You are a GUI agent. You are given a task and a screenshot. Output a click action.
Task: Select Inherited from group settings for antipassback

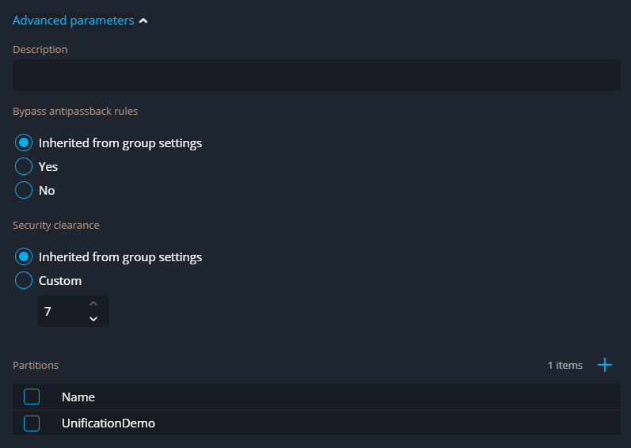pos(24,143)
